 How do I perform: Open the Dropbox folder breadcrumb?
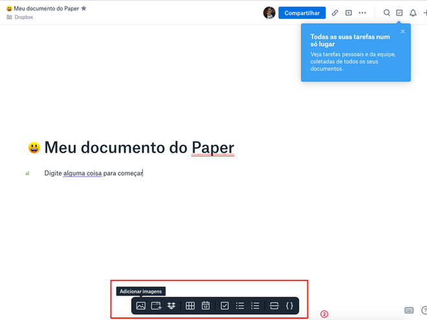pos(24,17)
